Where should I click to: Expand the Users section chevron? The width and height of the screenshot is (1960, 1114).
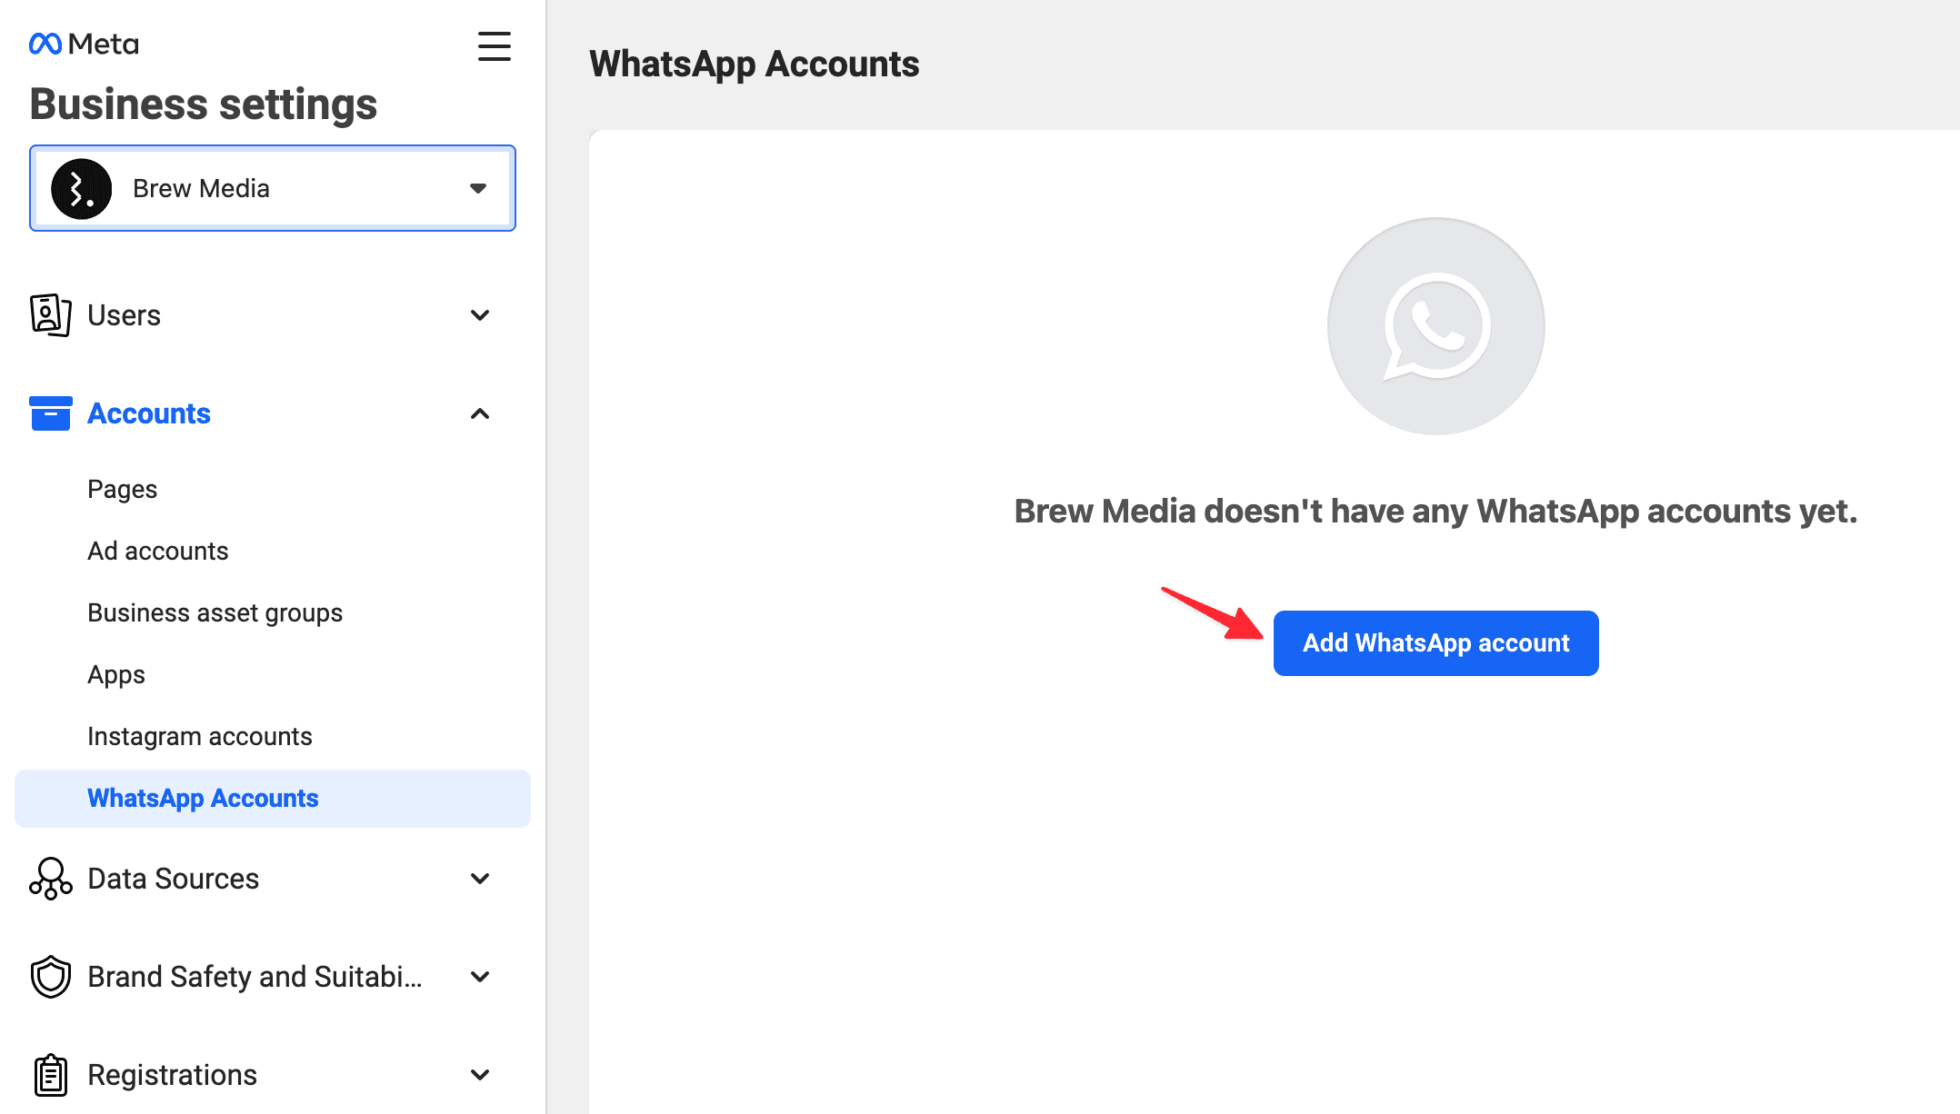pos(480,315)
